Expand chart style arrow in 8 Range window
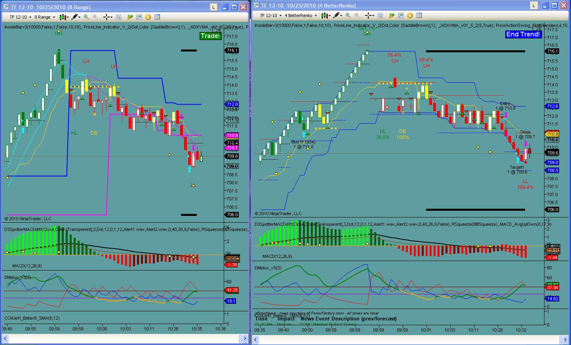This screenshot has width=571, height=345. pos(67,17)
